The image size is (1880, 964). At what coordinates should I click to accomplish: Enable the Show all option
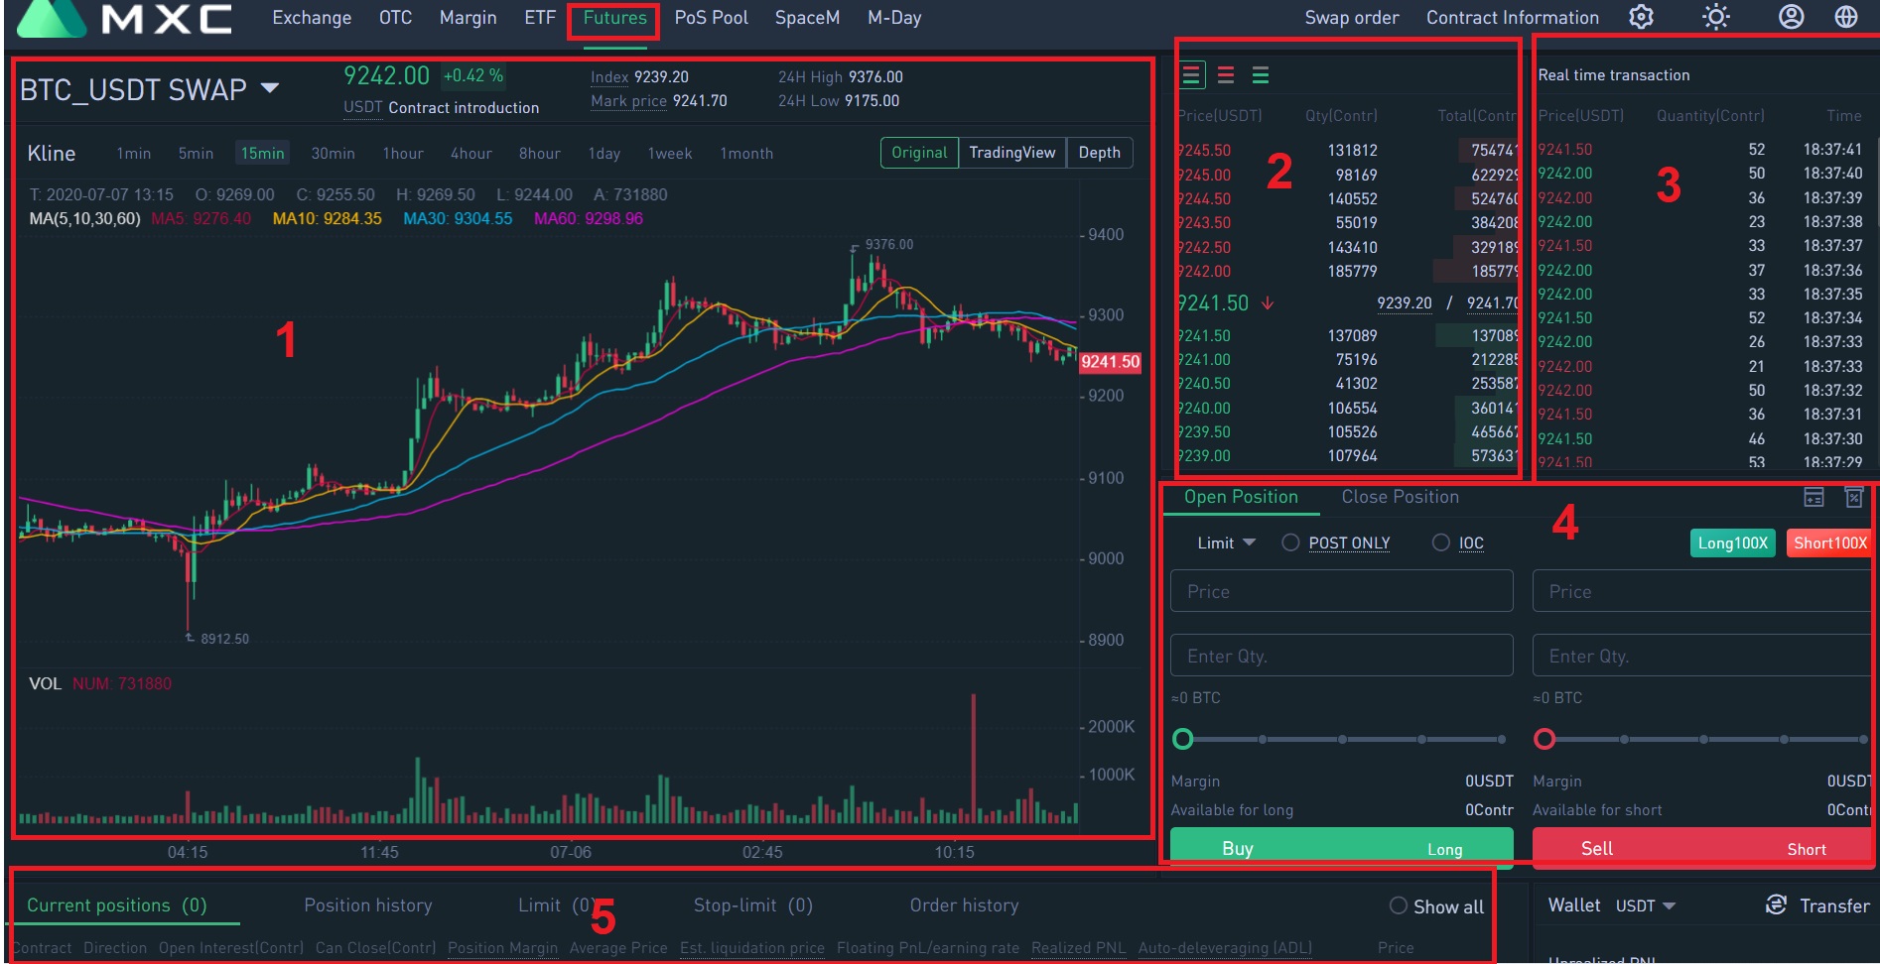click(1398, 905)
